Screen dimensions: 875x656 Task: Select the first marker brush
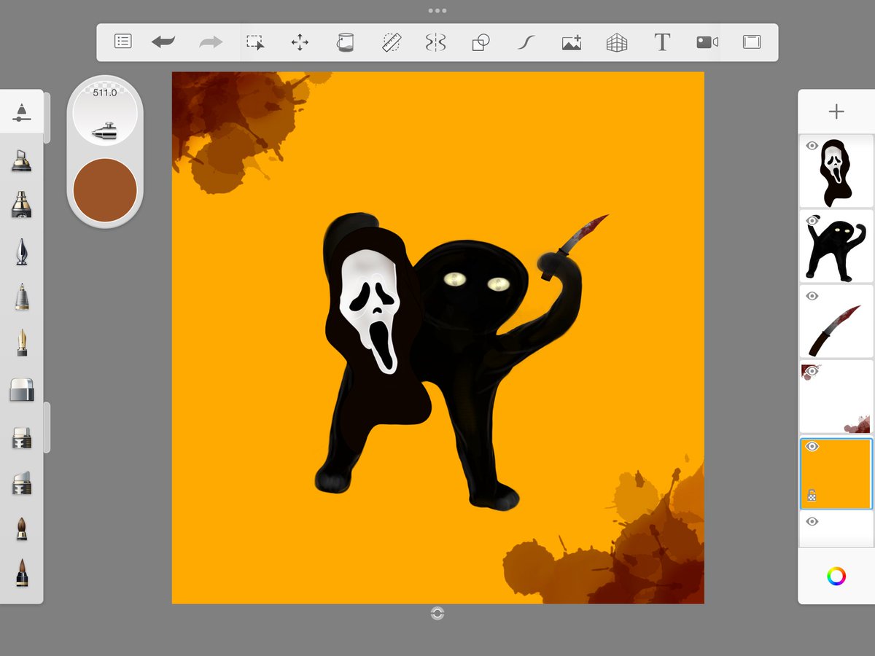tap(22, 160)
